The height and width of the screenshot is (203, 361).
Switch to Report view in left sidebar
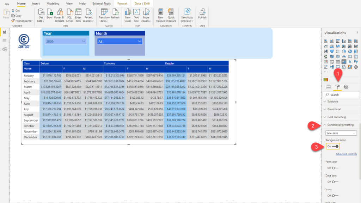[x=4, y=32]
